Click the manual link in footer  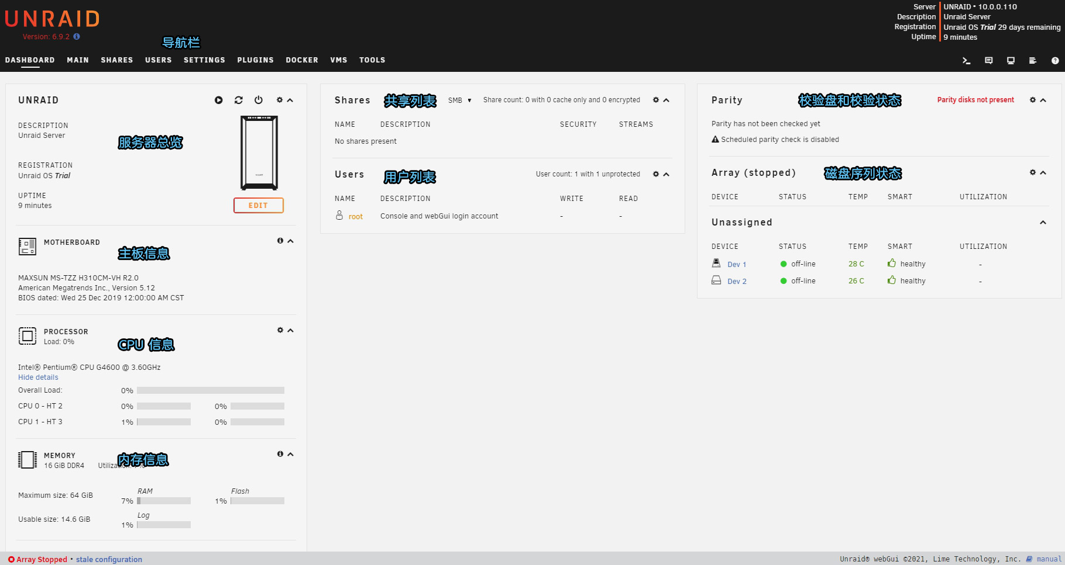pyautogui.click(x=1049, y=559)
